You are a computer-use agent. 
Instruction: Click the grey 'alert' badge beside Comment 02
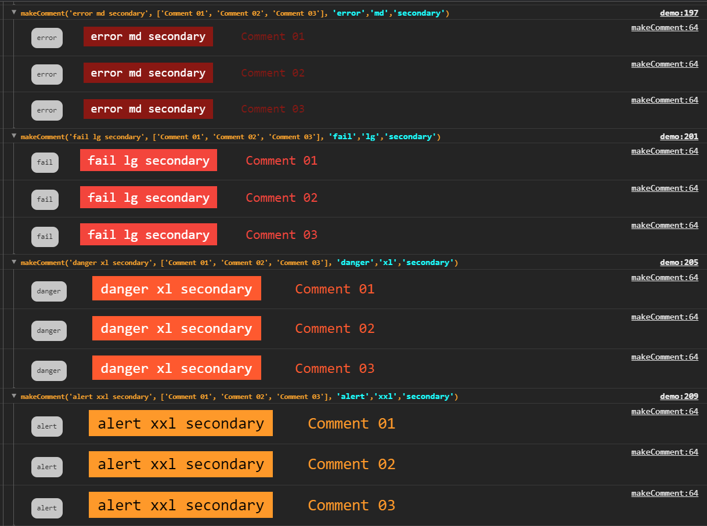[x=47, y=467]
